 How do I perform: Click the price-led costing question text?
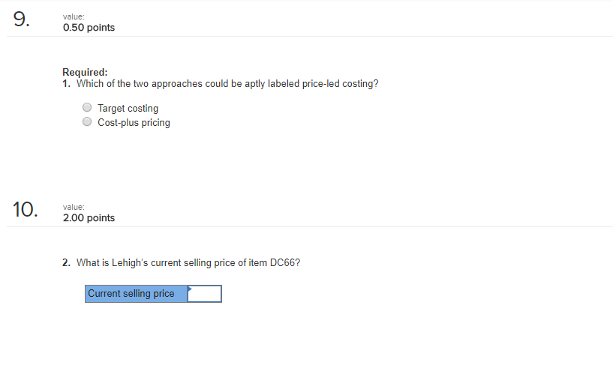click(x=227, y=84)
